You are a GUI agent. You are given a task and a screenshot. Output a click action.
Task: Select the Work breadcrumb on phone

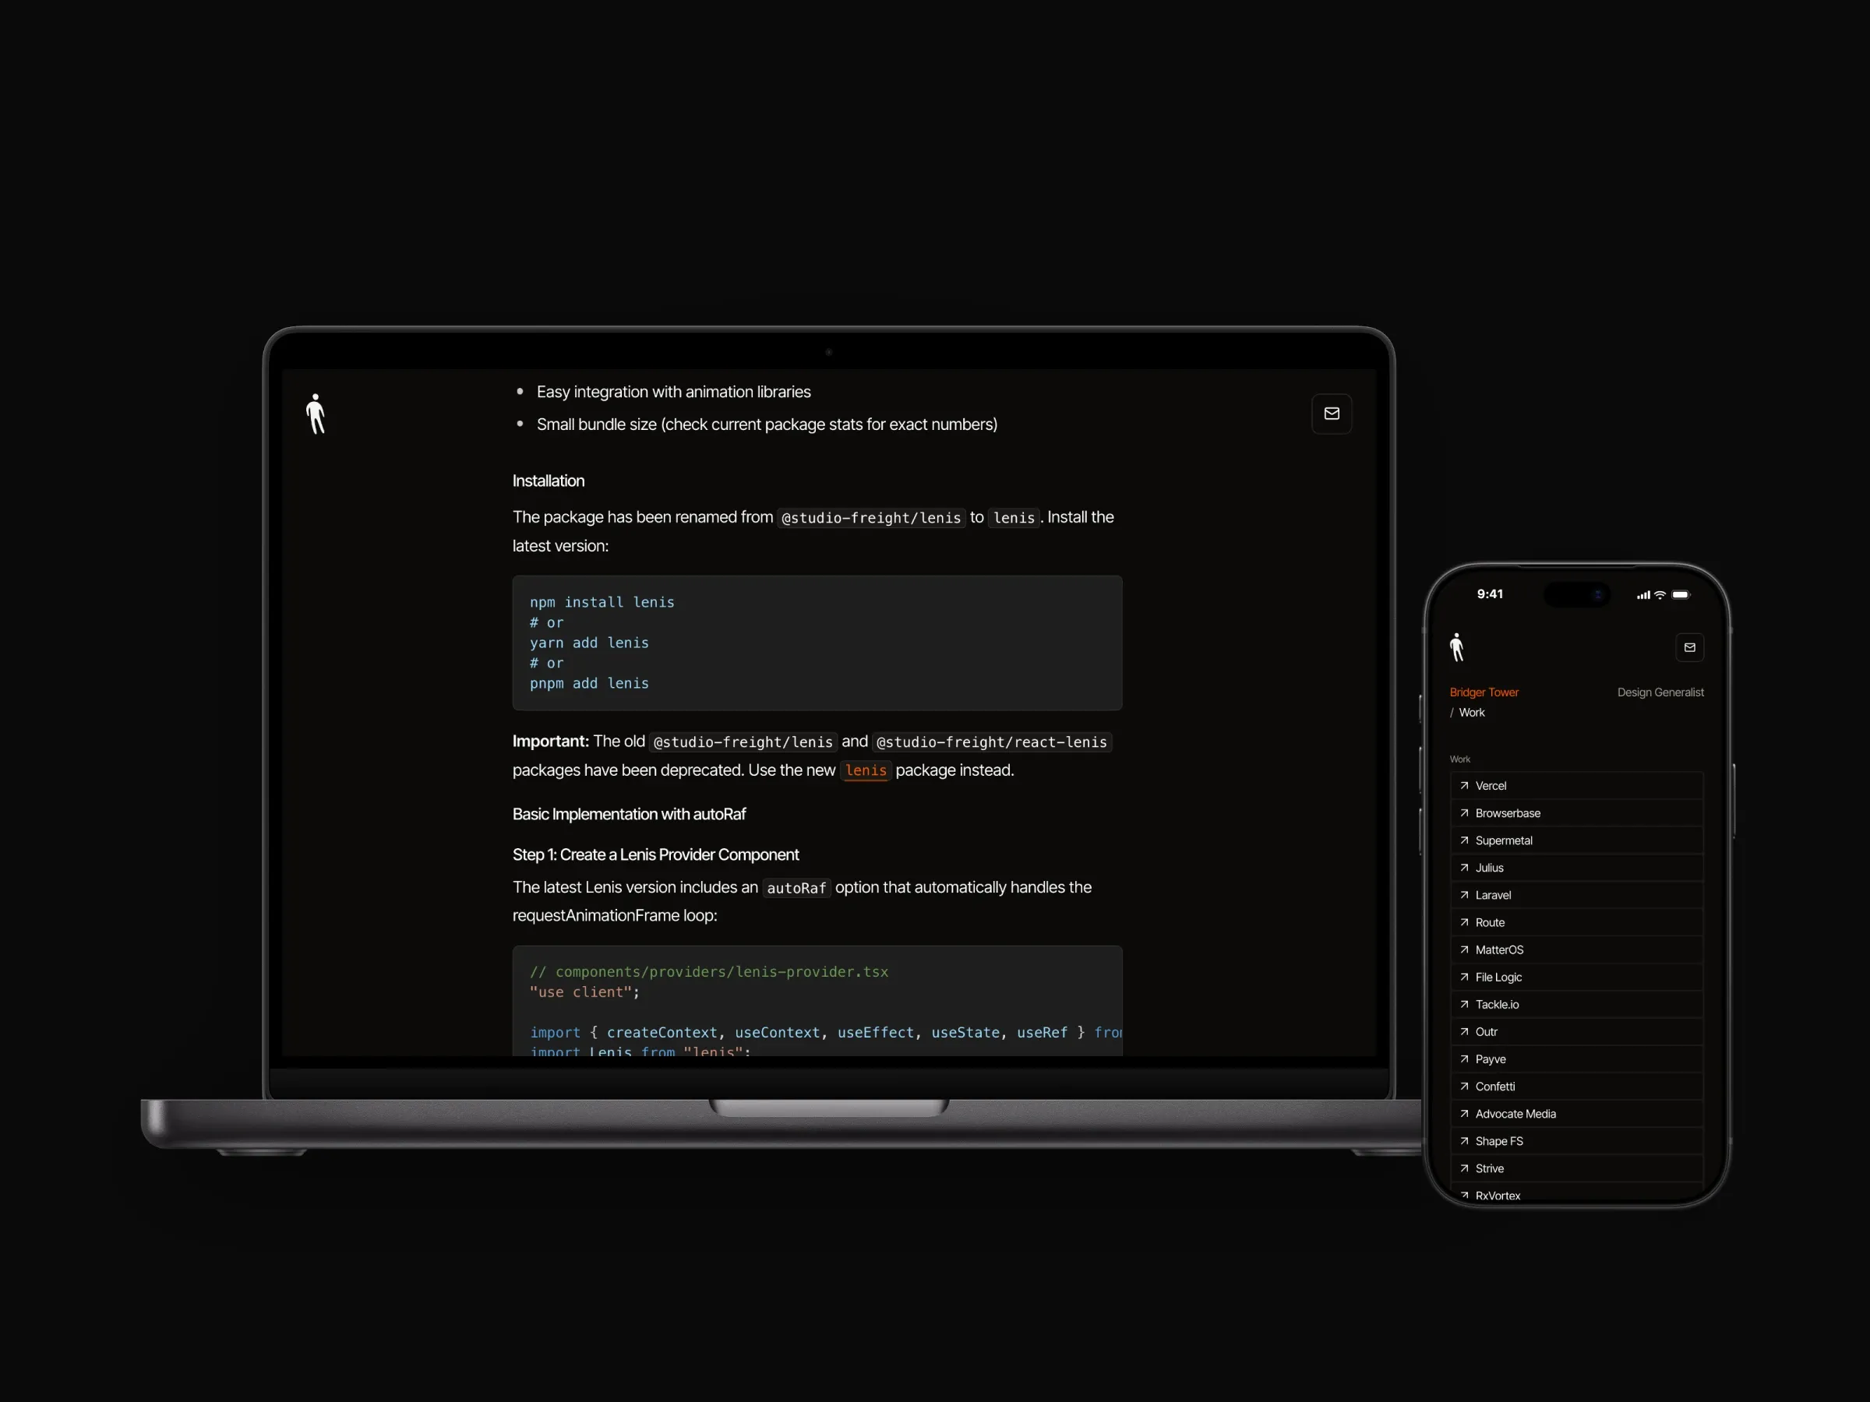(1471, 713)
